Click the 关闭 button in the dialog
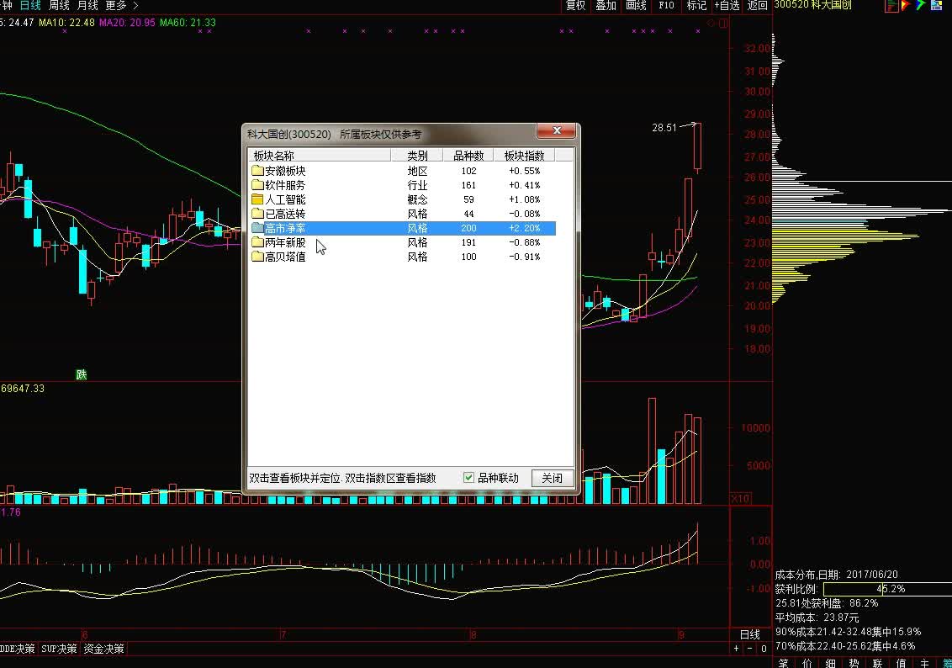 552,478
